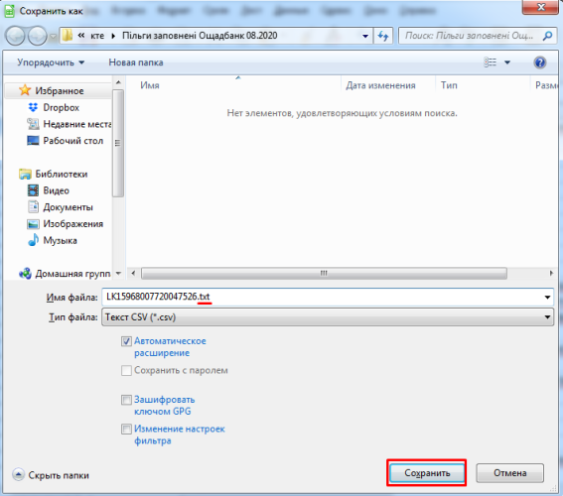Click the Forward navigation arrow button

tap(37, 36)
